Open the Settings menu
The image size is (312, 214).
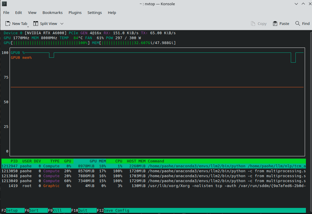pyautogui.click(x=94, y=12)
